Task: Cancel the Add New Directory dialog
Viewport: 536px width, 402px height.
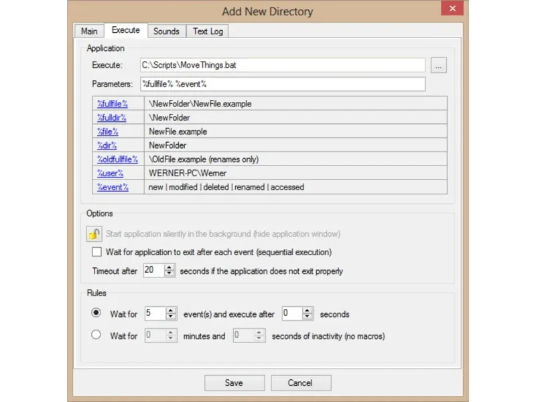Action: click(301, 383)
